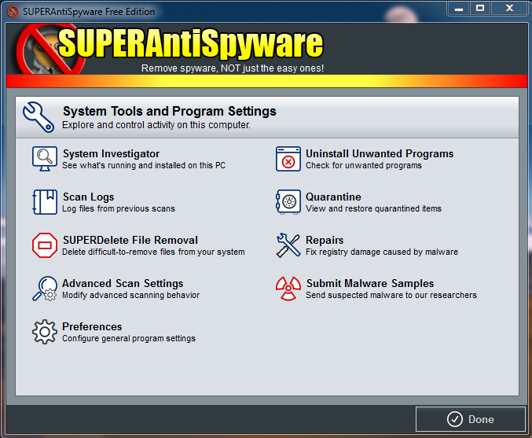
Task: Click the blue wrench System Tools icon
Action: tap(39, 117)
